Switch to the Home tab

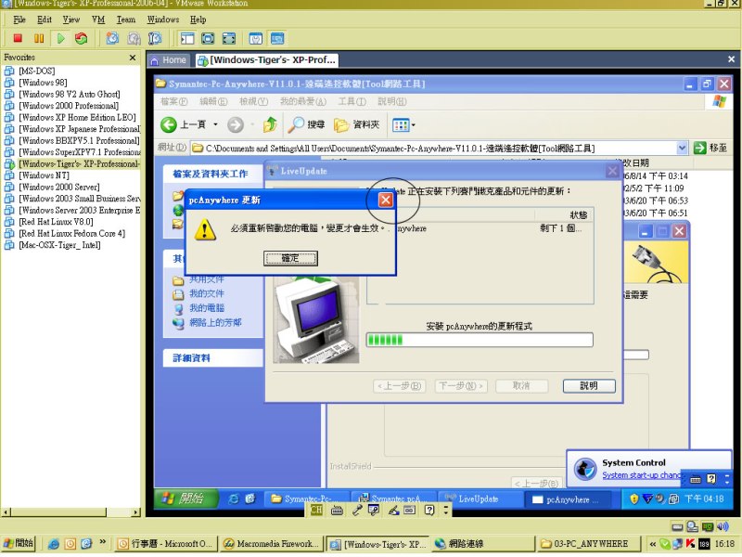click(169, 60)
